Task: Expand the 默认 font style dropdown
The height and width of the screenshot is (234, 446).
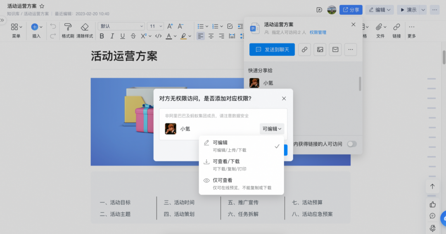Action: 121,26
